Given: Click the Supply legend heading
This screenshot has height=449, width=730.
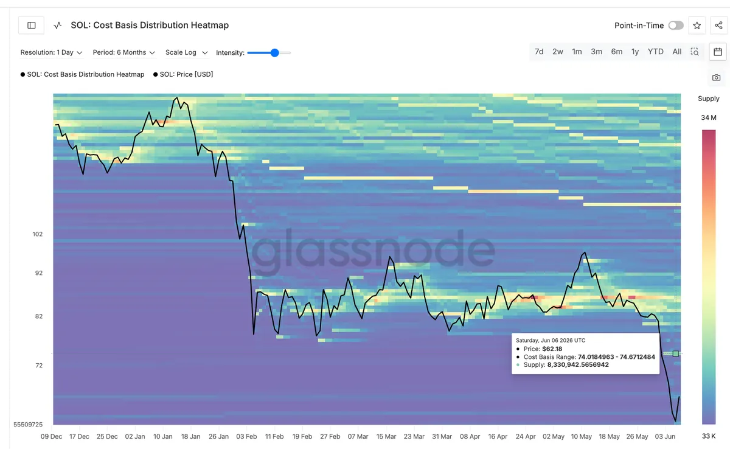Looking at the screenshot, I should (709, 99).
